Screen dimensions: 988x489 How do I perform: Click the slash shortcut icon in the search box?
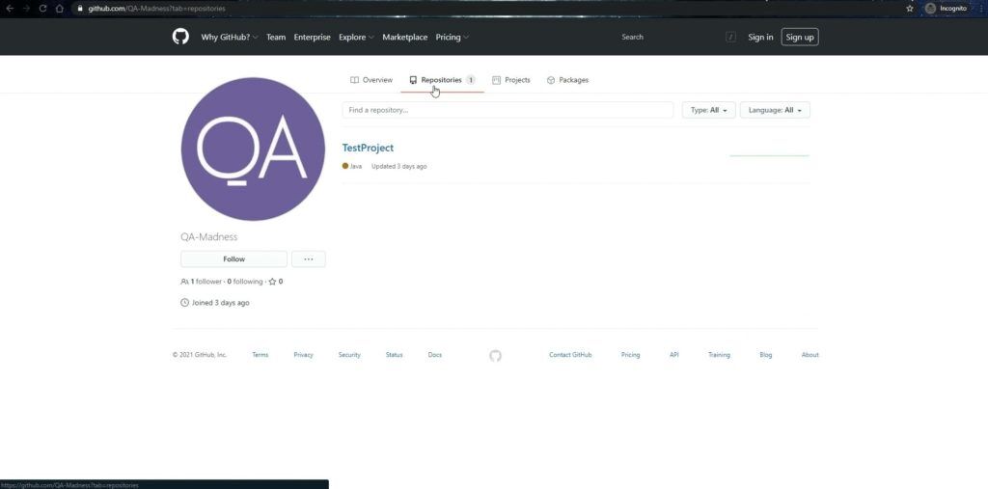click(x=731, y=38)
